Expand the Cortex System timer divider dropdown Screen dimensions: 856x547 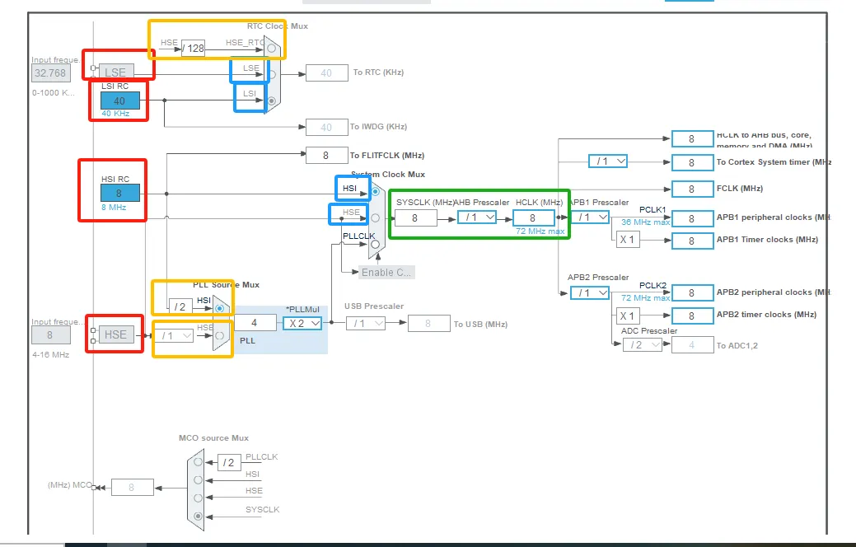click(608, 161)
